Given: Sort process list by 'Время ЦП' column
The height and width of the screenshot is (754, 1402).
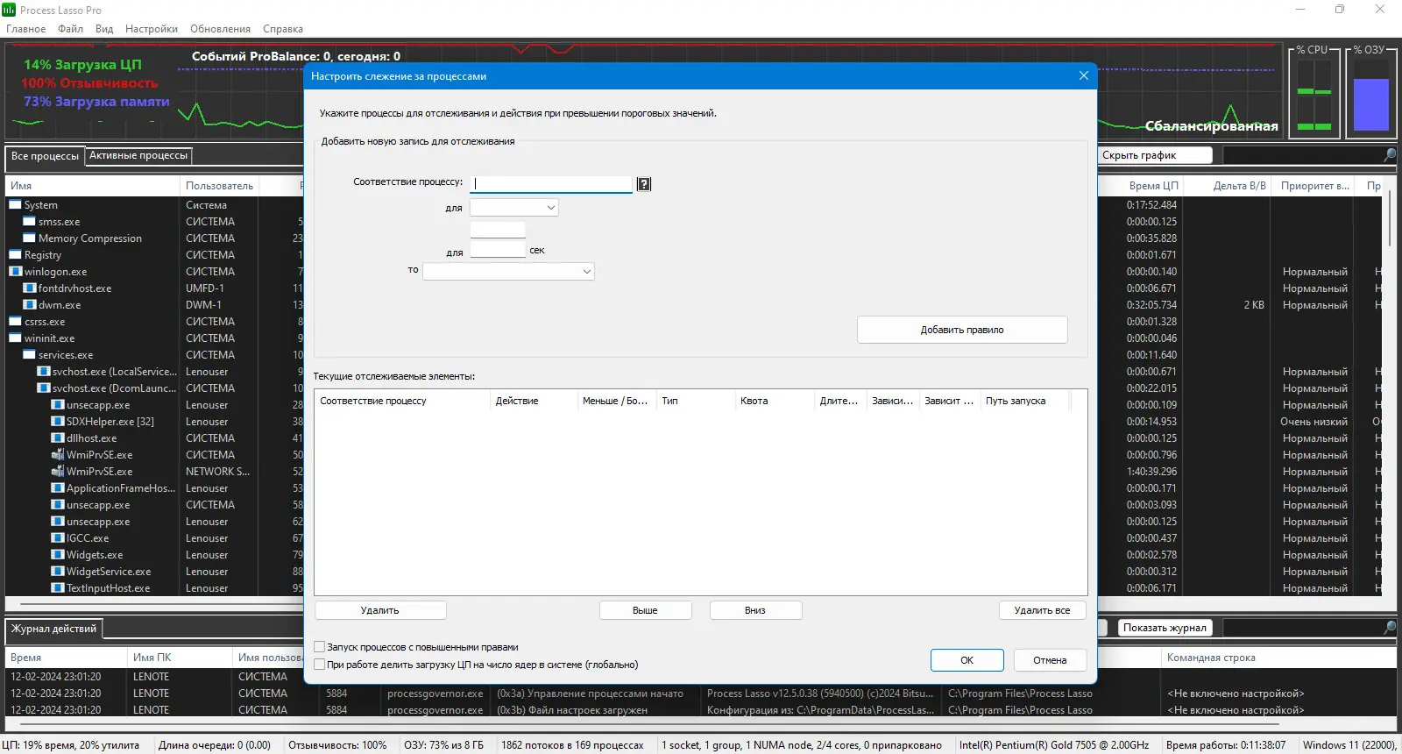Looking at the screenshot, I should click(x=1142, y=186).
